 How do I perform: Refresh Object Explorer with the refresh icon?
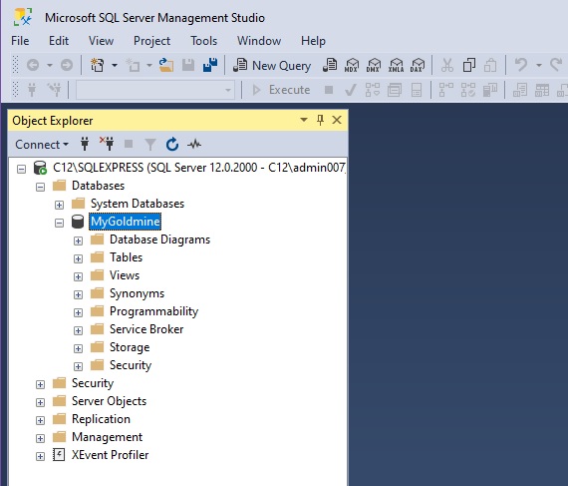pyautogui.click(x=172, y=145)
